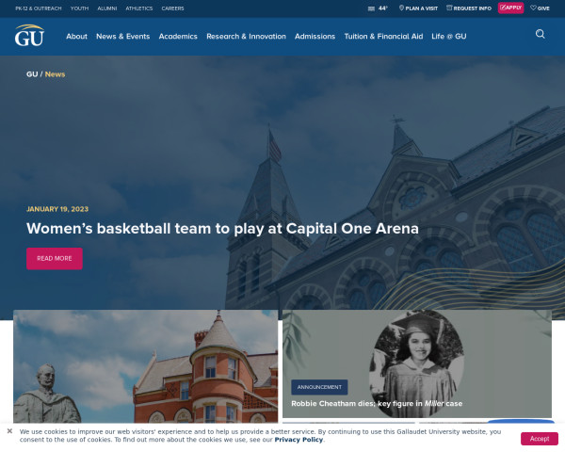Open Request Info link
The image size is (565, 452).
tap(469, 8)
